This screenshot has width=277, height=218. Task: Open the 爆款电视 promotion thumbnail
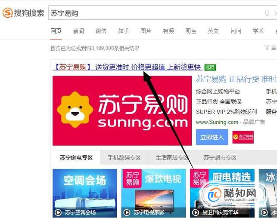pos(153,193)
